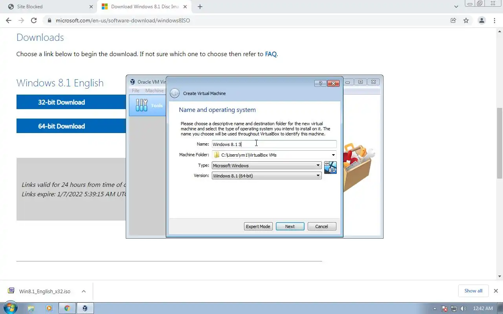Open the Version dropdown showing Windows 8.1 (64-bit)
Viewport: 503px width, 314px height.
[x=267, y=175]
